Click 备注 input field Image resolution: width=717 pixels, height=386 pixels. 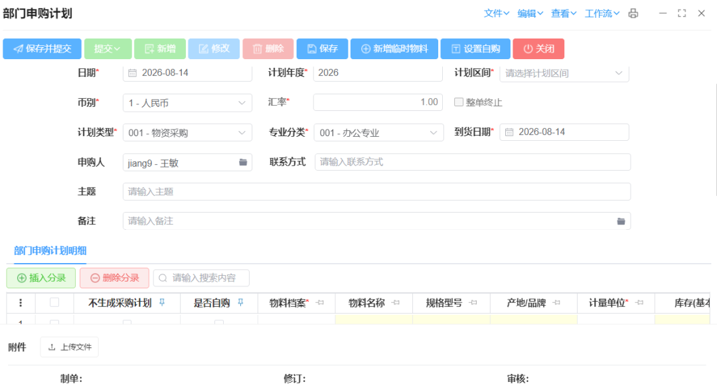(377, 221)
